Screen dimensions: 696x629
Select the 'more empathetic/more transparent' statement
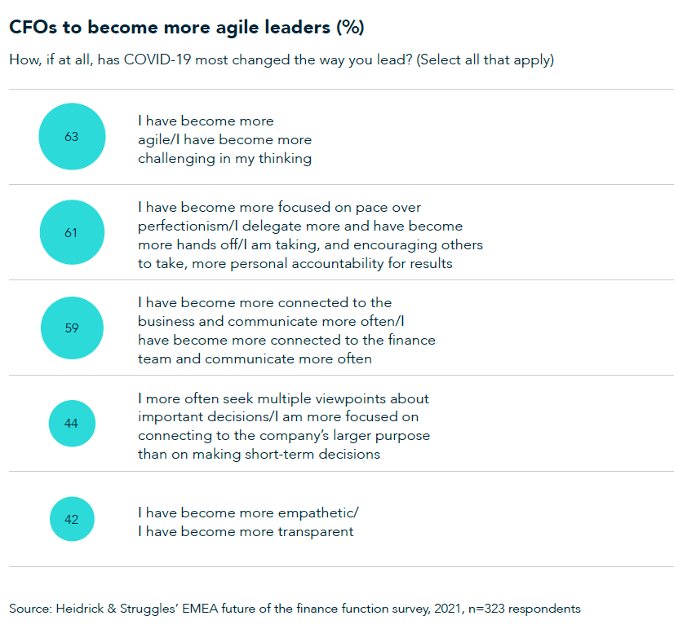pos(247,521)
